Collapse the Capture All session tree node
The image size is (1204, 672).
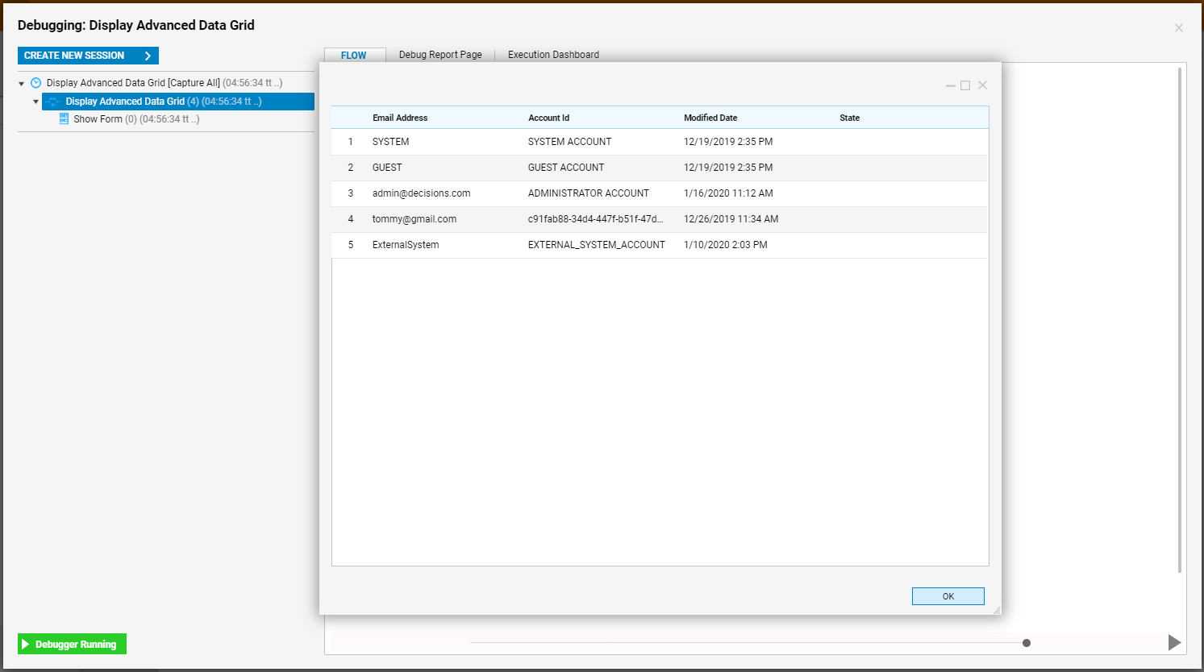click(22, 84)
